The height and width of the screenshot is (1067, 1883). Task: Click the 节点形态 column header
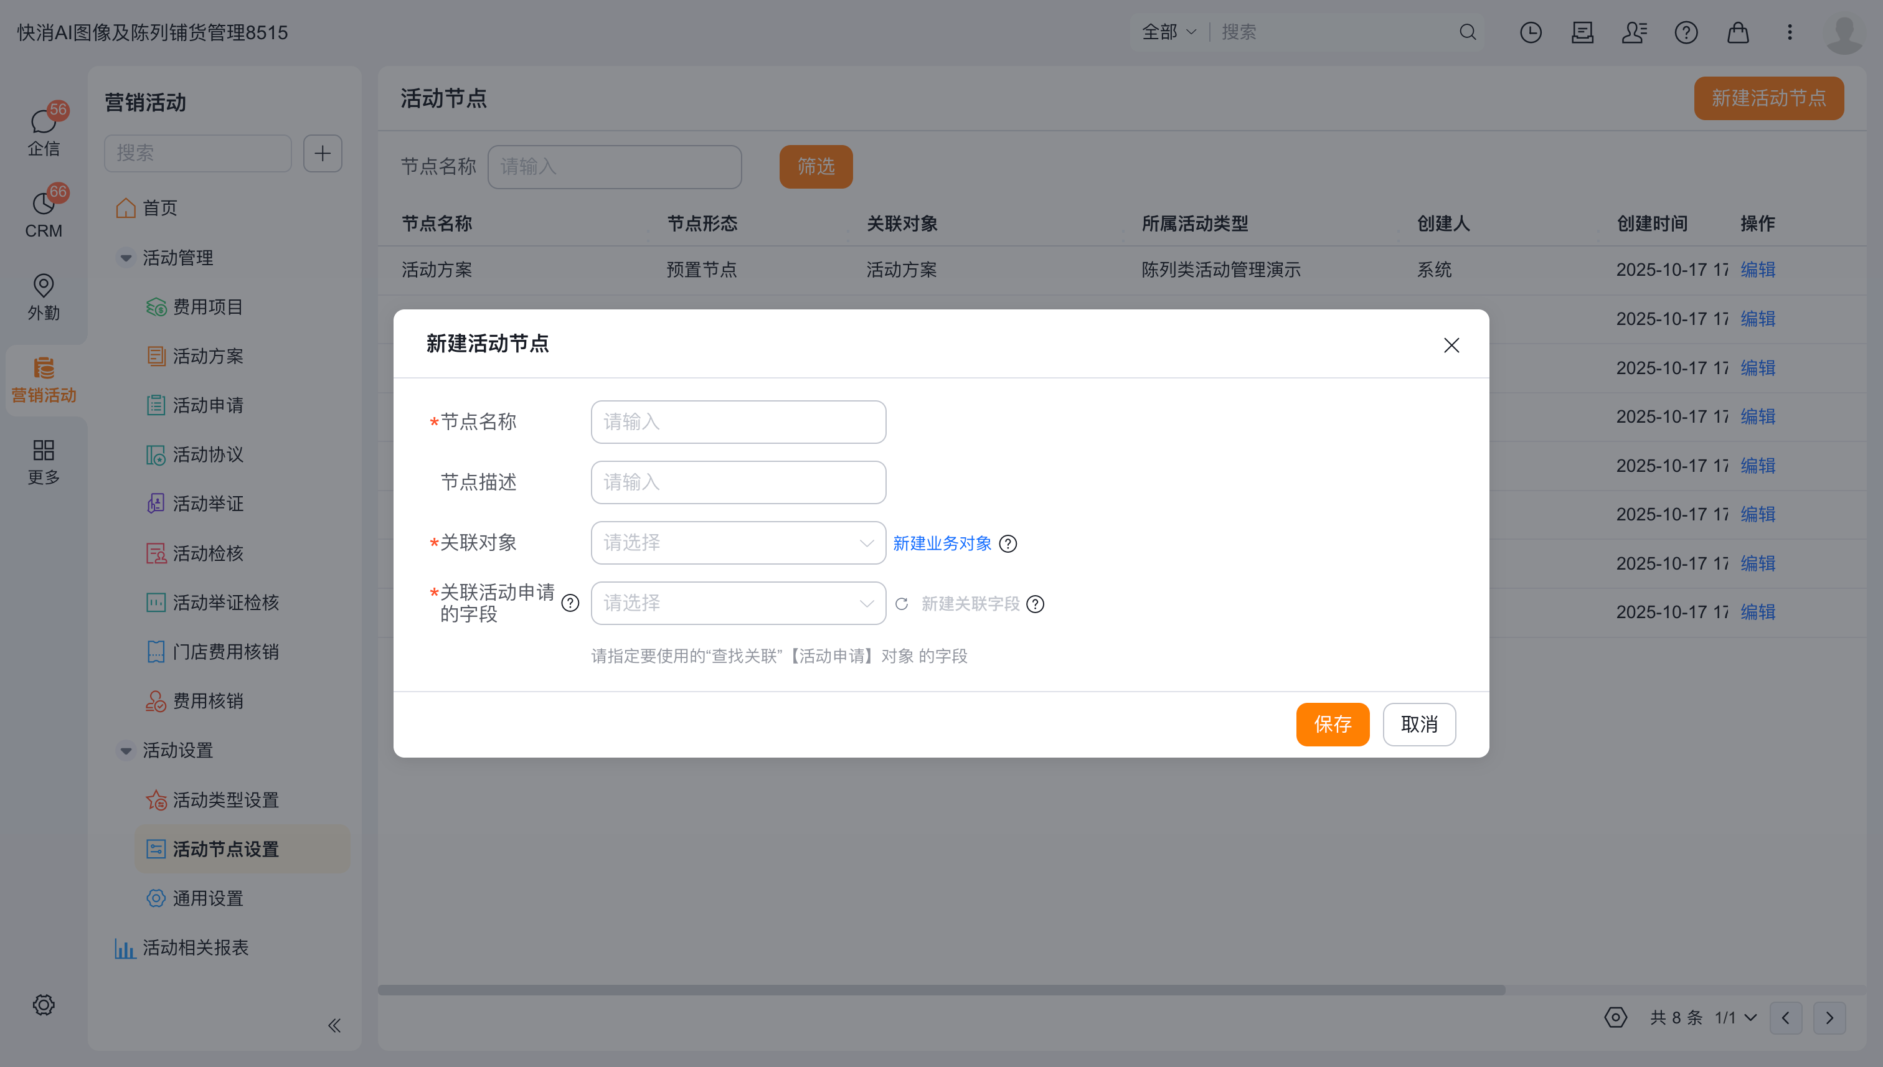701,223
